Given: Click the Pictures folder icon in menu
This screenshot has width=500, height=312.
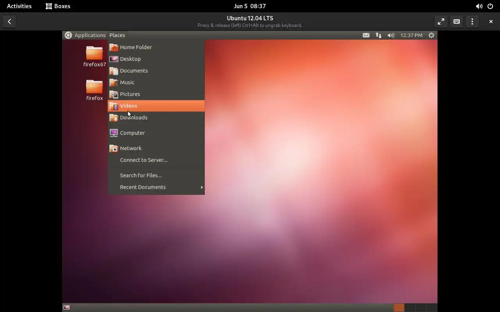Looking at the screenshot, I should (x=114, y=94).
